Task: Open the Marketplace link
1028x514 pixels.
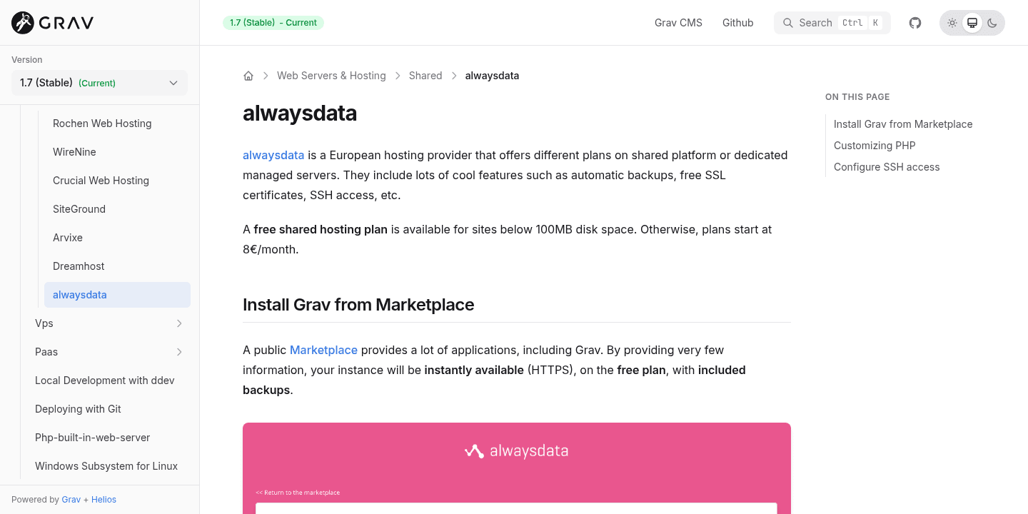Action: pyautogui.click(x=323, y=350)
